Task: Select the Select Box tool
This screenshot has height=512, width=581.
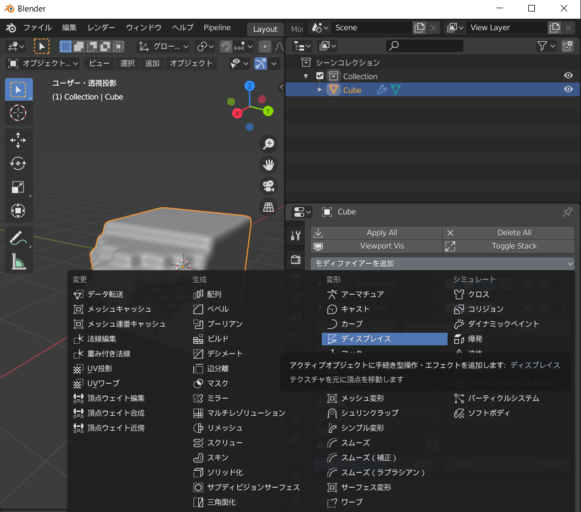Action: (19, 90)
